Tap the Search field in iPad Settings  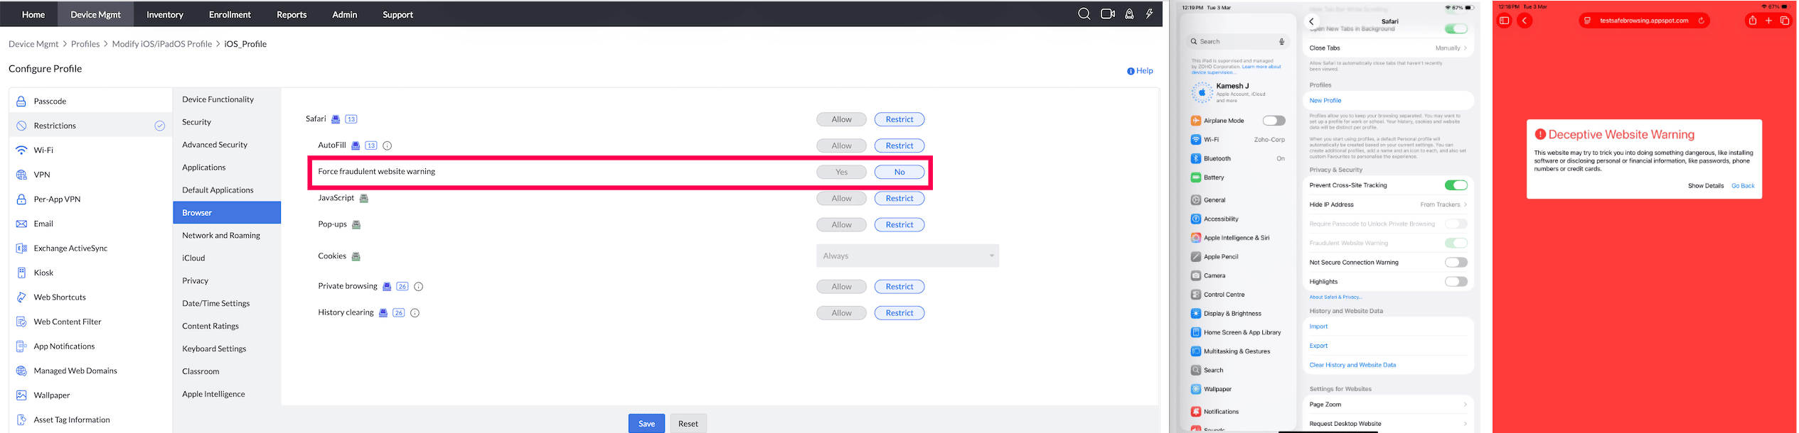(1238, 42)
